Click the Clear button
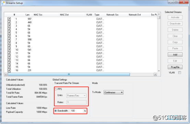The image size is (190, 124). [x=175, y=36]
